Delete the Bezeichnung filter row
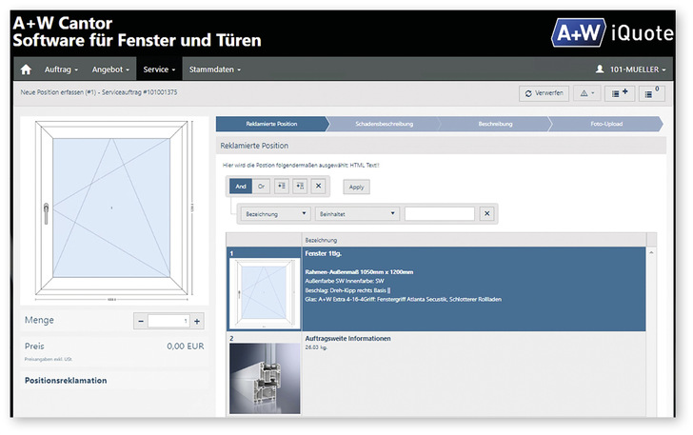This screenshot has width=693, height=435. click(x=485, y=214)
